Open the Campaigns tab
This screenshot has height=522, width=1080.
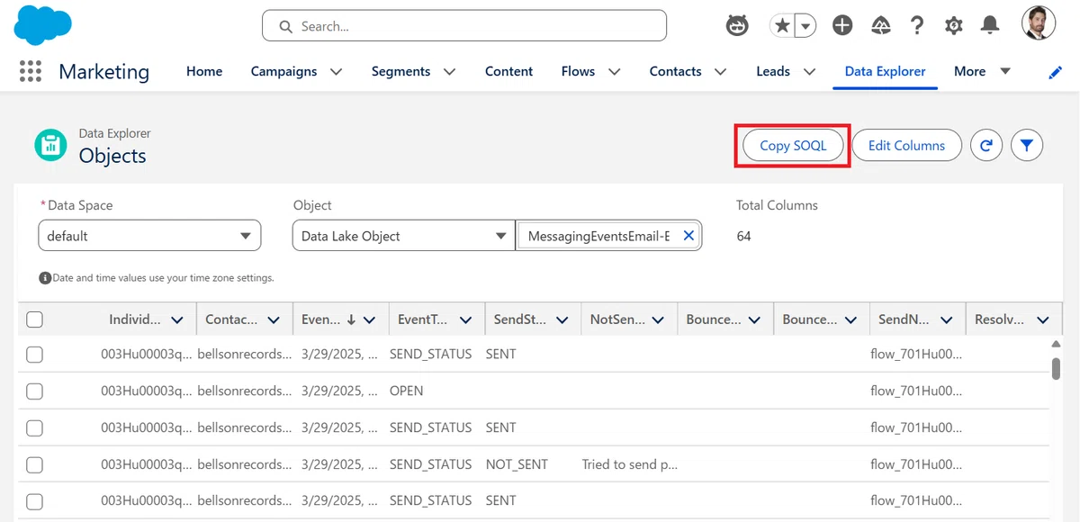tap(283, 71)
